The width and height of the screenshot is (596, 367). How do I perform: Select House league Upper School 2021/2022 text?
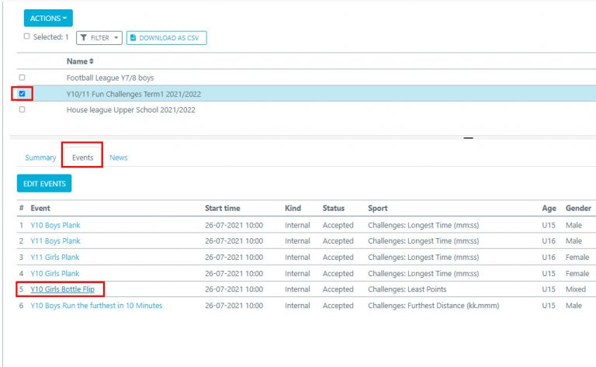pos(130,110)
